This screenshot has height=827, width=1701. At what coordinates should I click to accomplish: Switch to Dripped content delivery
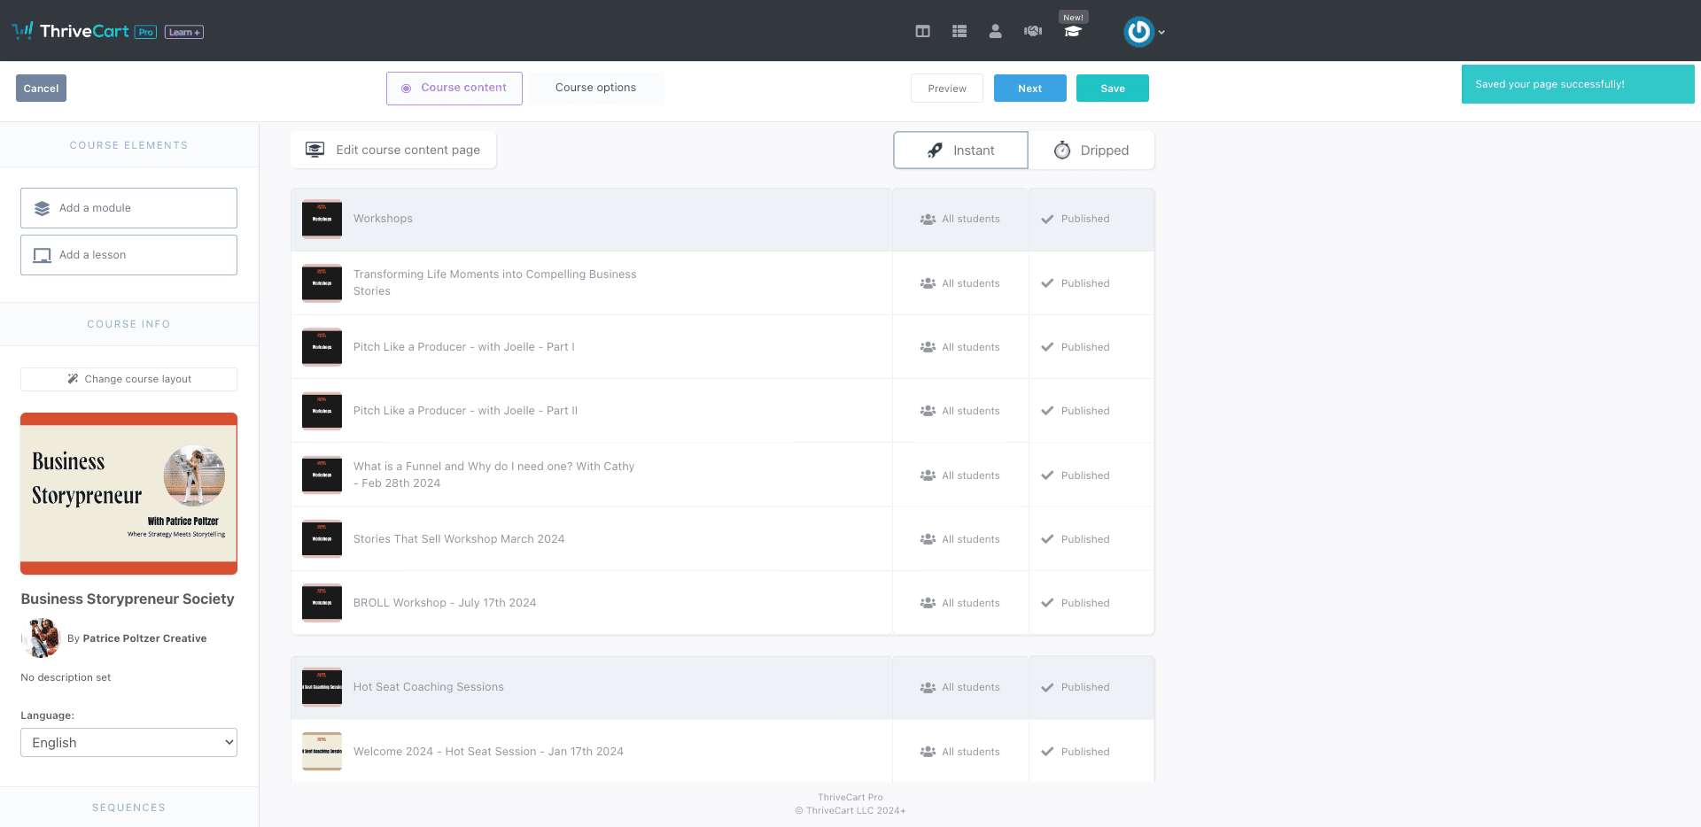(x=1091, y=151)
